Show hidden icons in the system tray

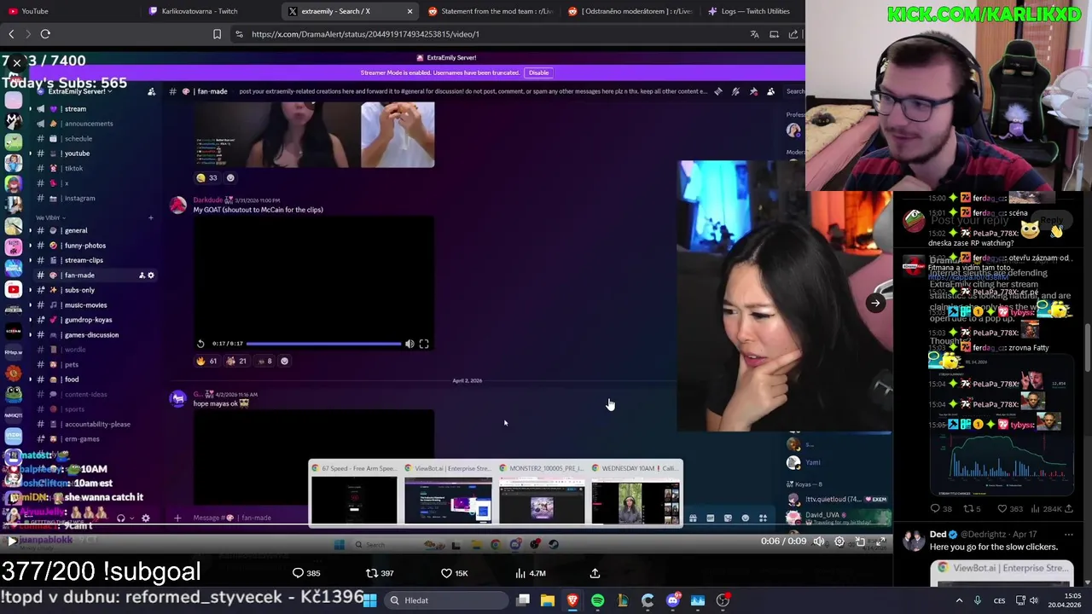pos(959,600)
